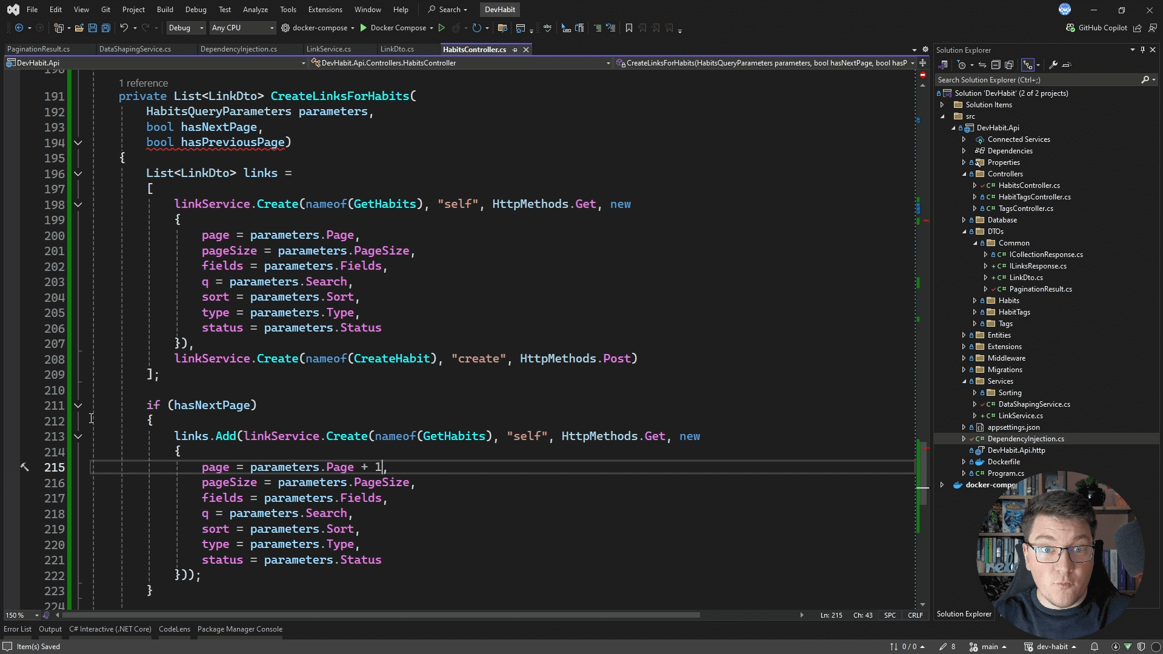Viewport: 1163px width, 654px height.
Task: Collapse All items in Solution Explorer
Action: coord(996,65)
